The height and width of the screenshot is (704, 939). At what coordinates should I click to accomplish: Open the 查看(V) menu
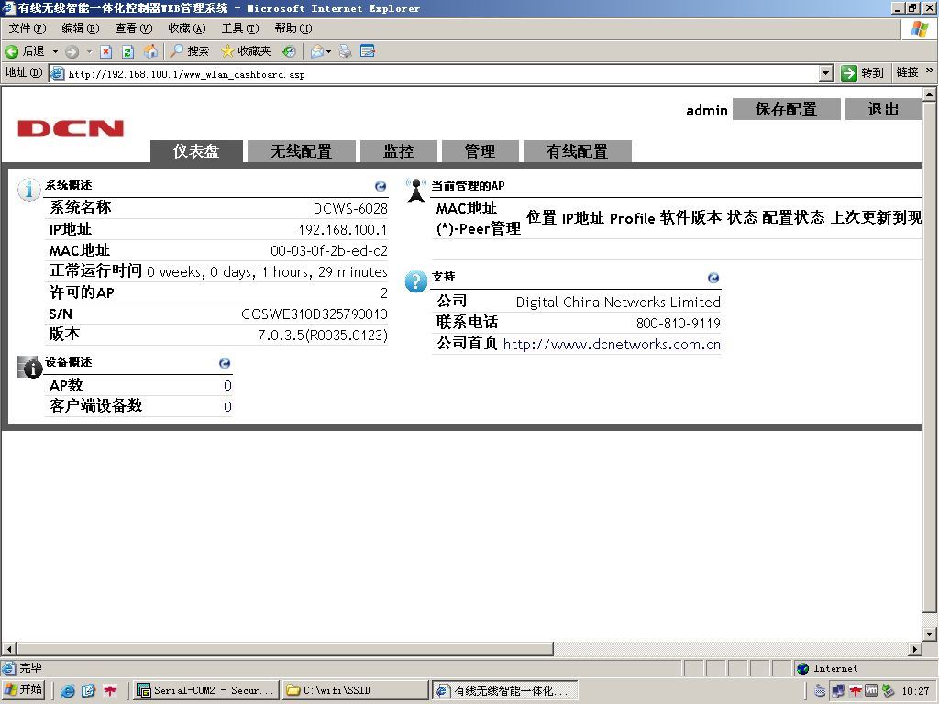[134, 28]
